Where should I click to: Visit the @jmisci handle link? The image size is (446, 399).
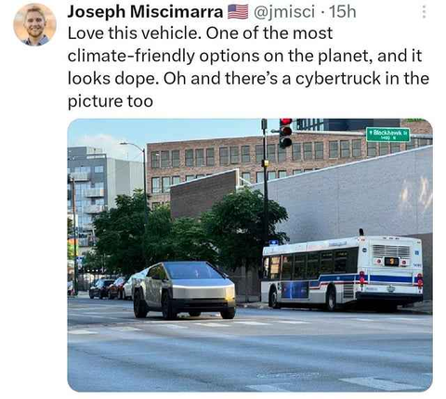284,12
